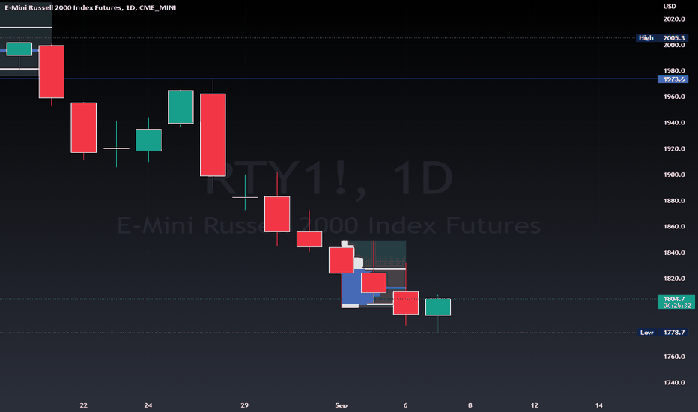Click the 12 date label on time axis
Viewport: 698px width, 412px height.
(534, 405)
